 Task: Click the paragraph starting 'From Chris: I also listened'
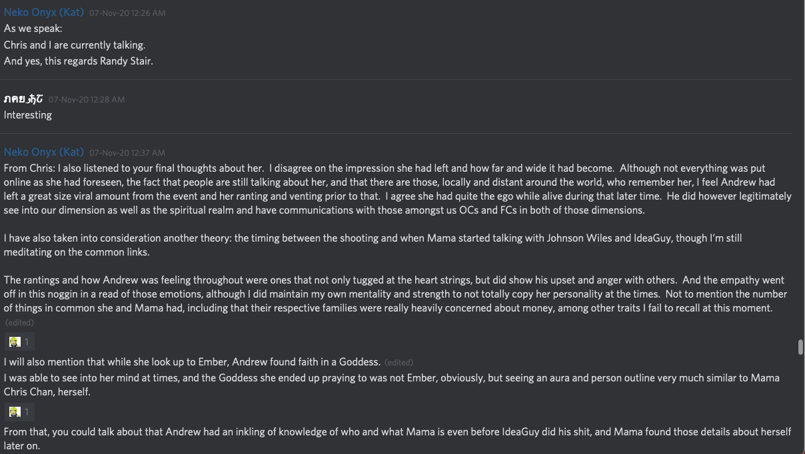[x=397, y=189]
